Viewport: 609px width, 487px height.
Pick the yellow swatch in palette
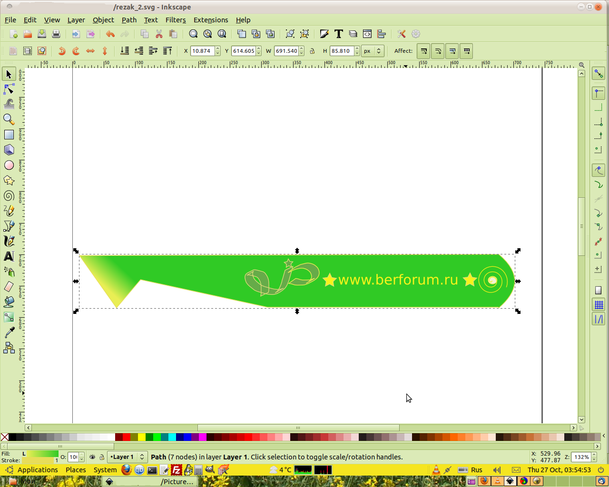click(x=142, y=437)
